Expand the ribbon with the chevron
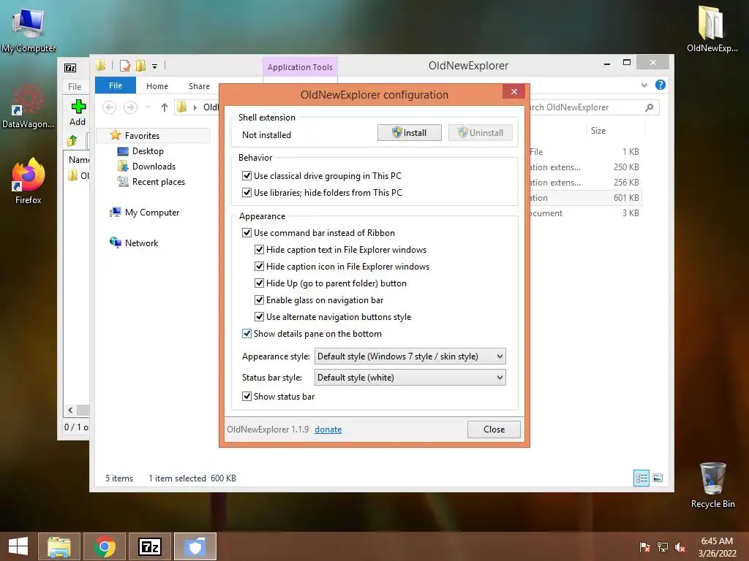The width and height of the screenshot is (749, 561). click(644, 85)
